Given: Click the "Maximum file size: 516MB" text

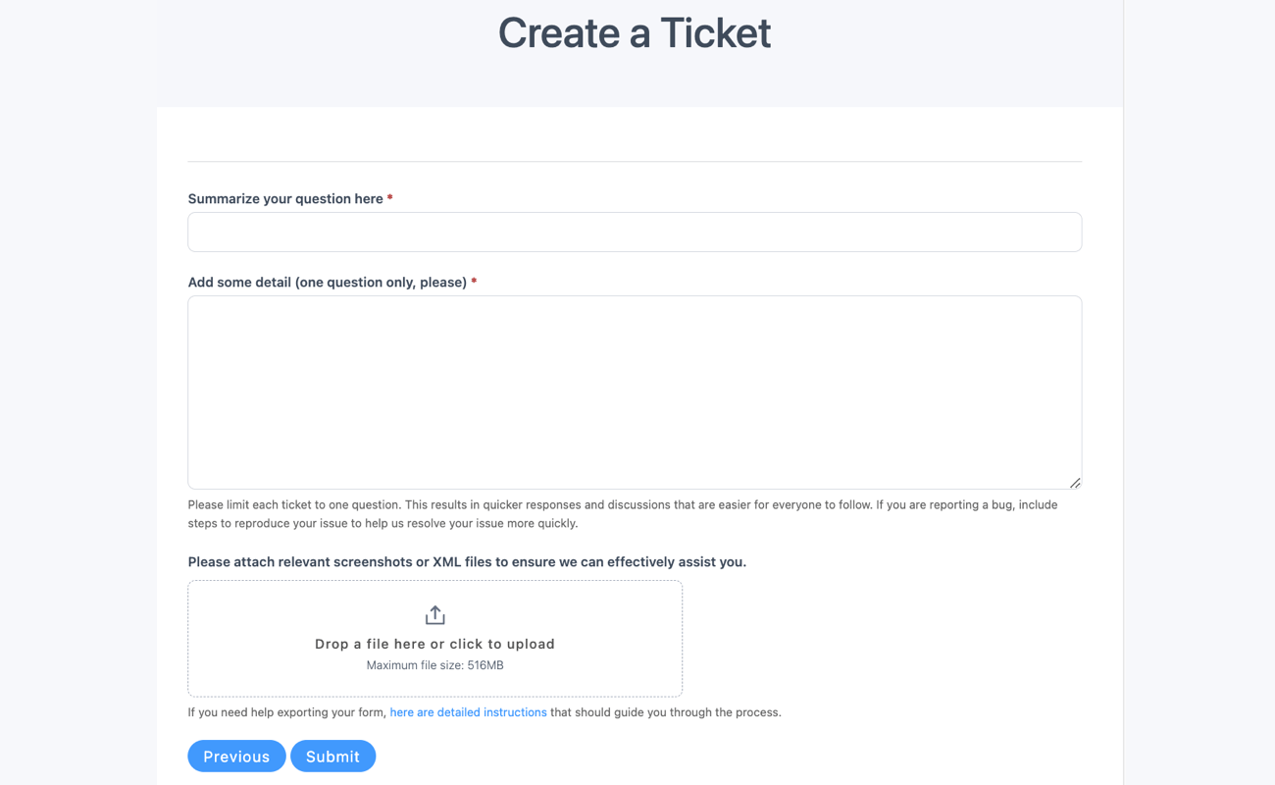Looking at the screenshot, I should 434,664.
